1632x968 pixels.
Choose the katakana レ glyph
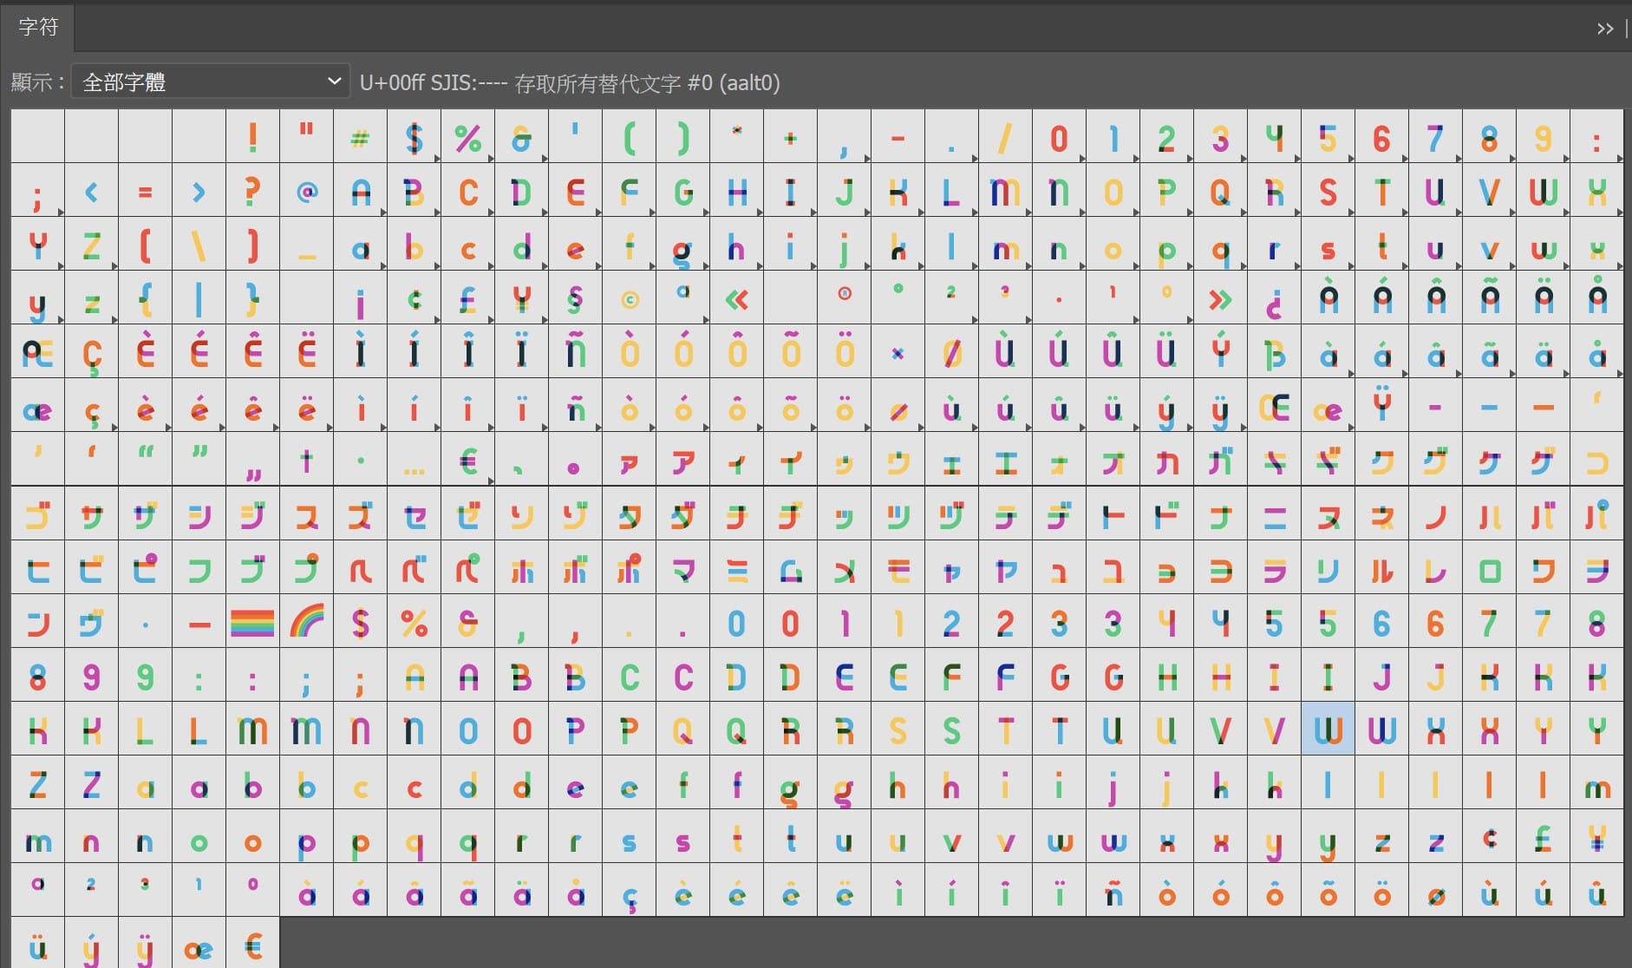1435,568
